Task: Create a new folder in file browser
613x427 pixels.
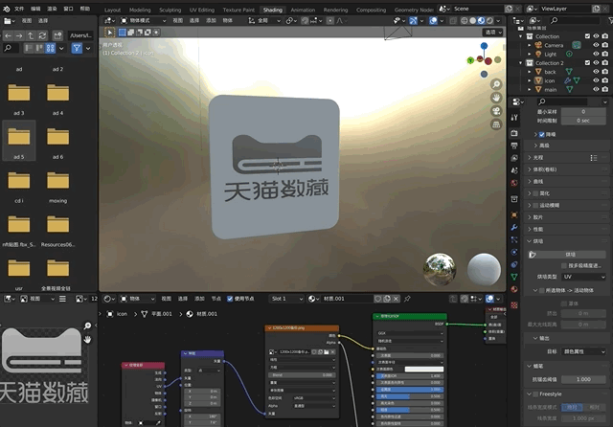Action: click(x=57, y=35)
